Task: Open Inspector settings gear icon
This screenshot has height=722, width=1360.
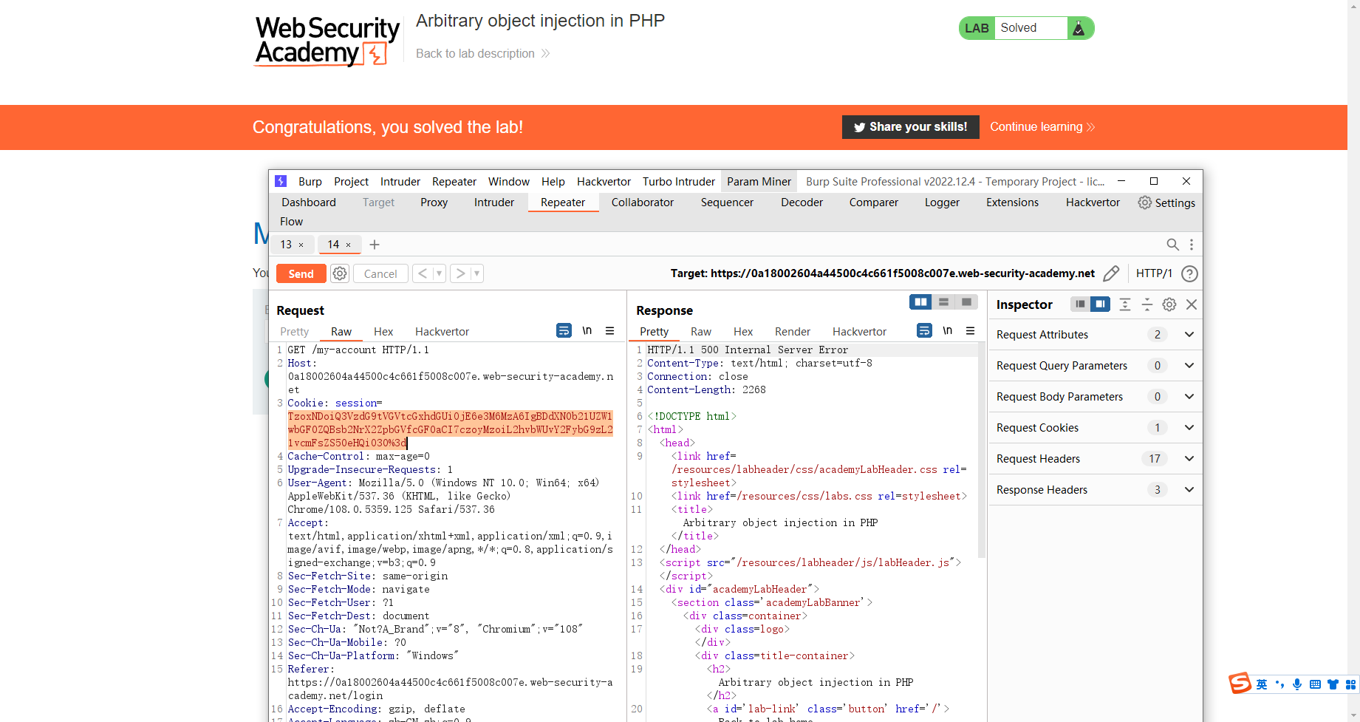Action: point(1169,304)
